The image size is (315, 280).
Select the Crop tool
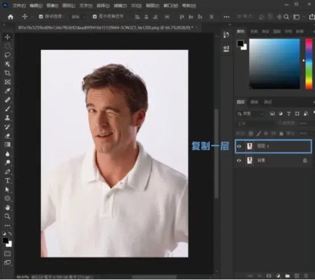click(7, 73)
